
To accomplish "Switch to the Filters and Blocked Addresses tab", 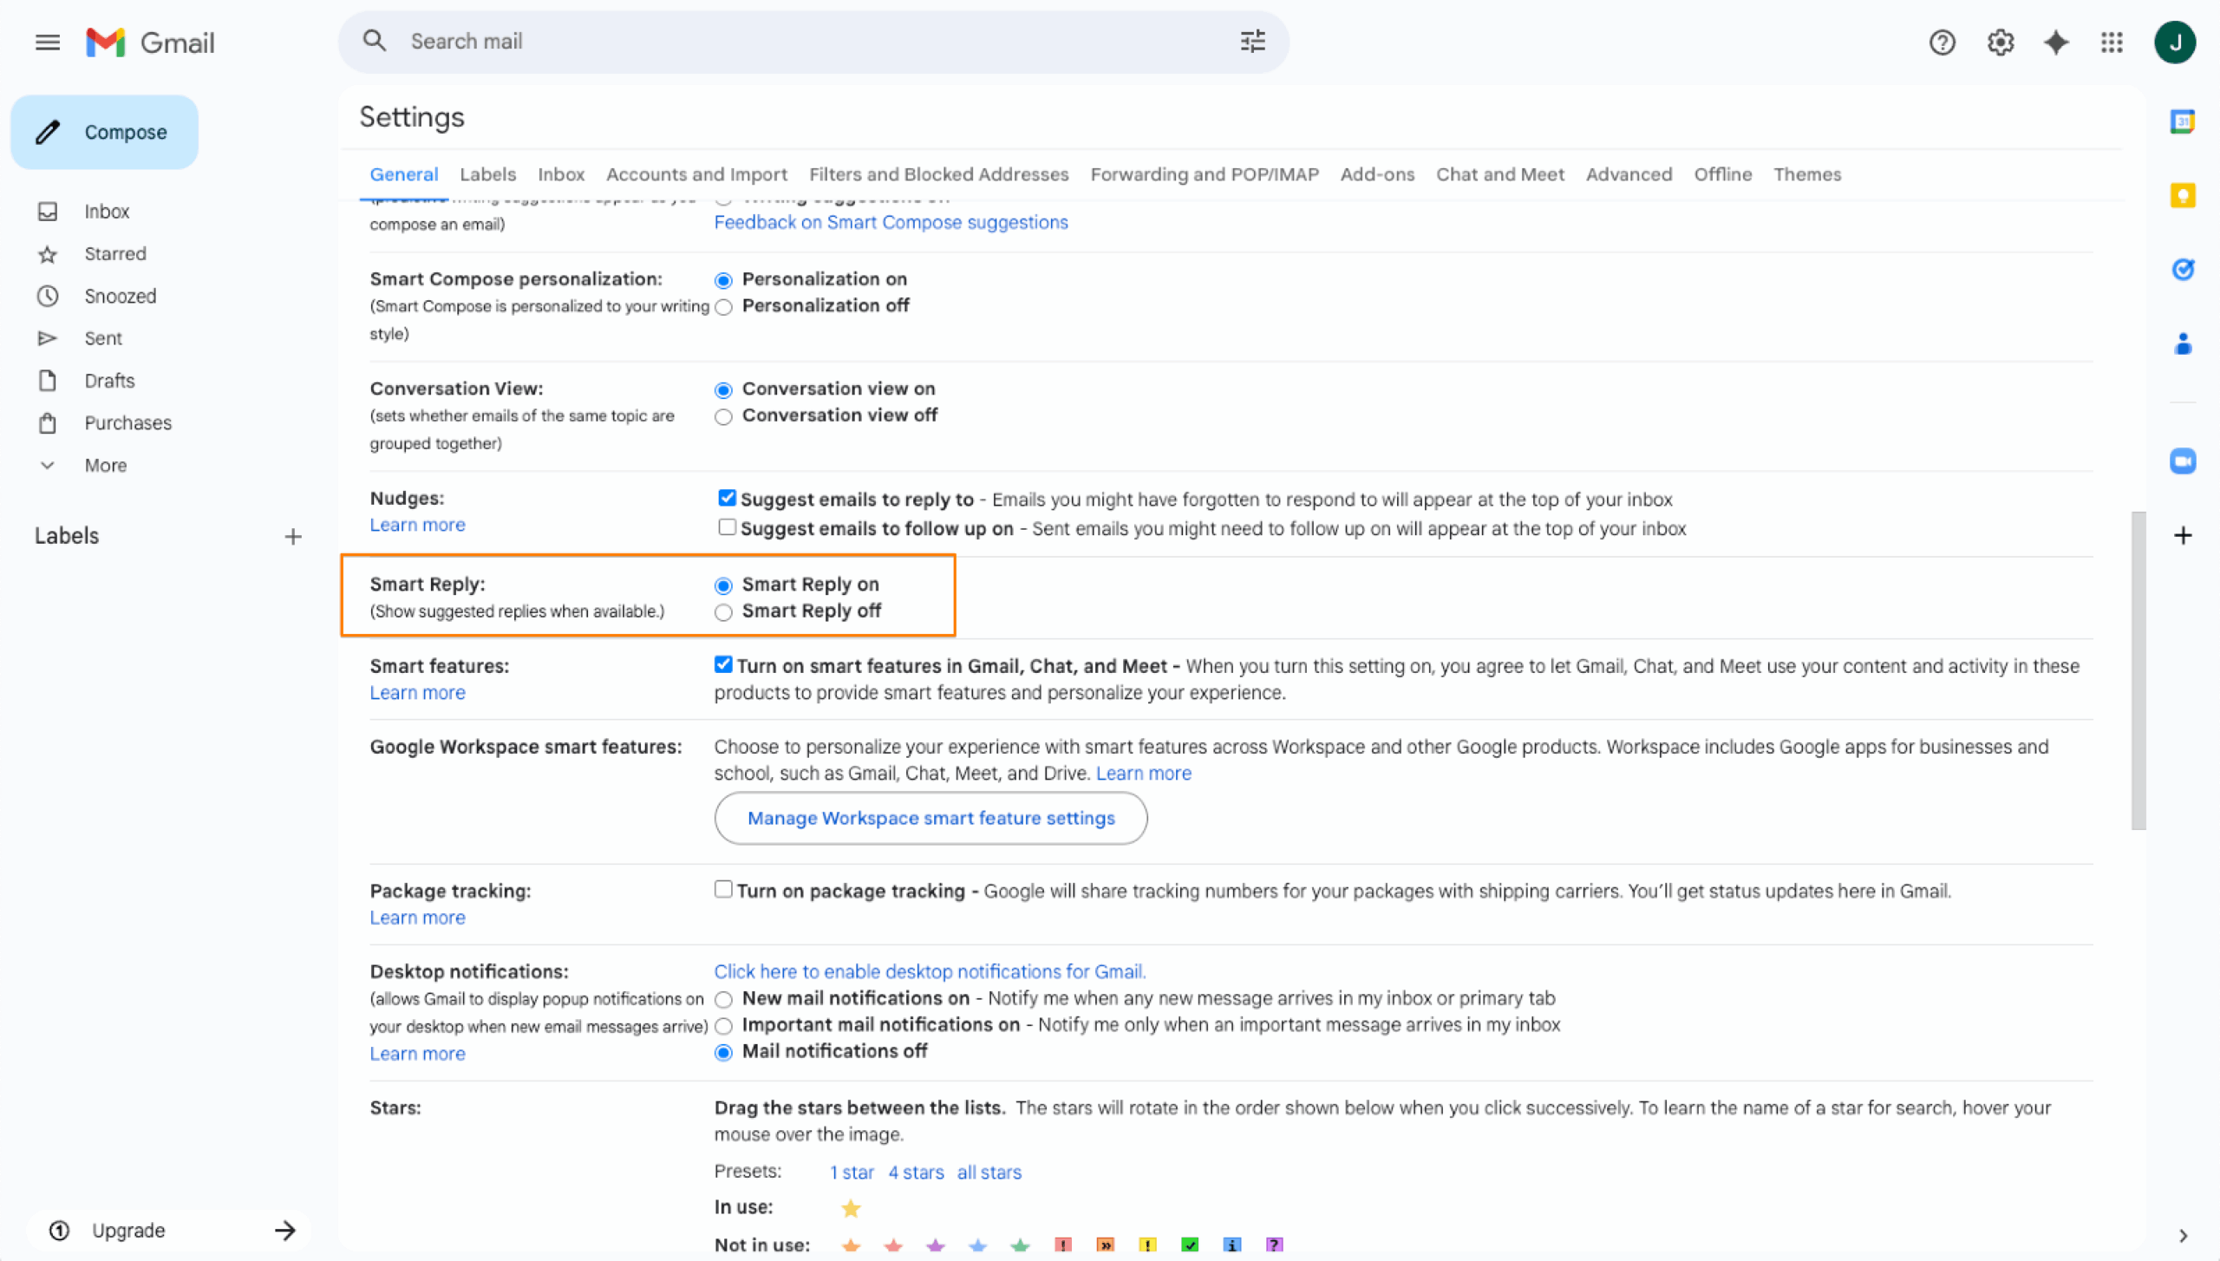I will pos(938,174).
